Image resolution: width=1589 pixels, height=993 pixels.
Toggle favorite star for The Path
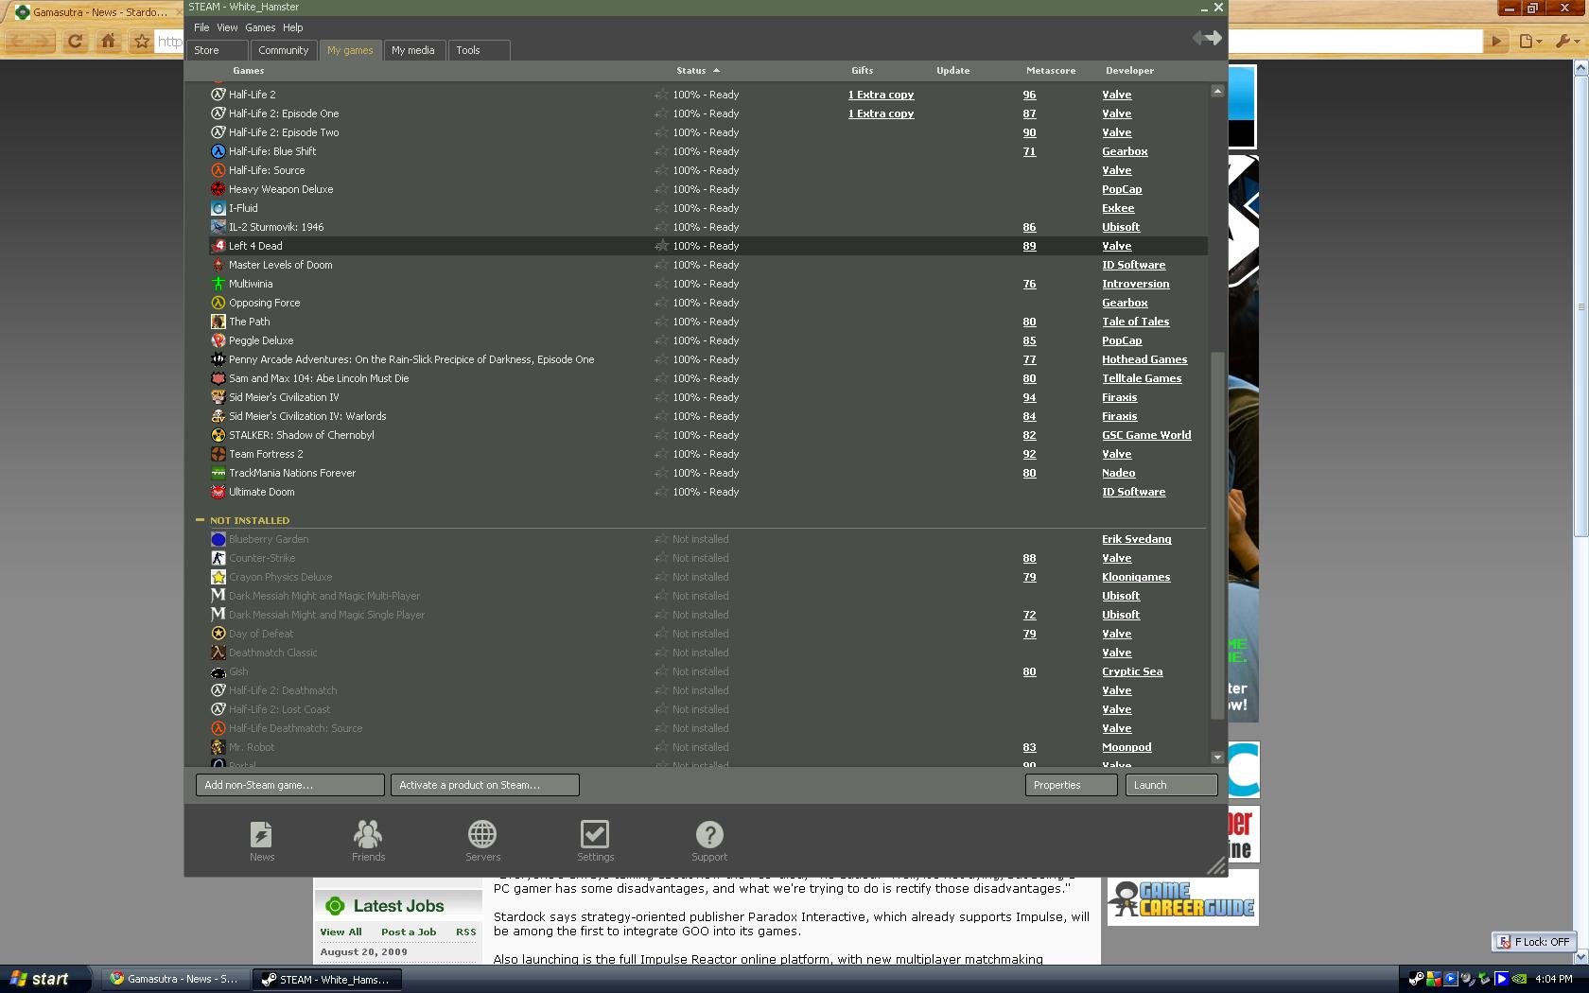[661, 322]
